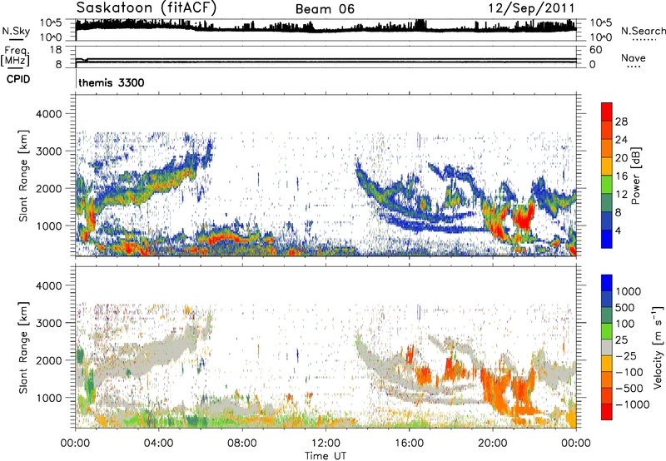Click the 16 tick on power colorbar
The width and height of the screenshot is (666, 461).
621,176
